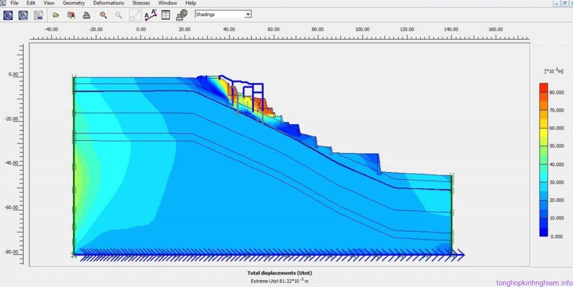Restore down the document window
This screenshot has width=573, height=287.
[563, 3]
